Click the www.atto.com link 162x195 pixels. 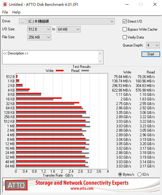[82, 188]
